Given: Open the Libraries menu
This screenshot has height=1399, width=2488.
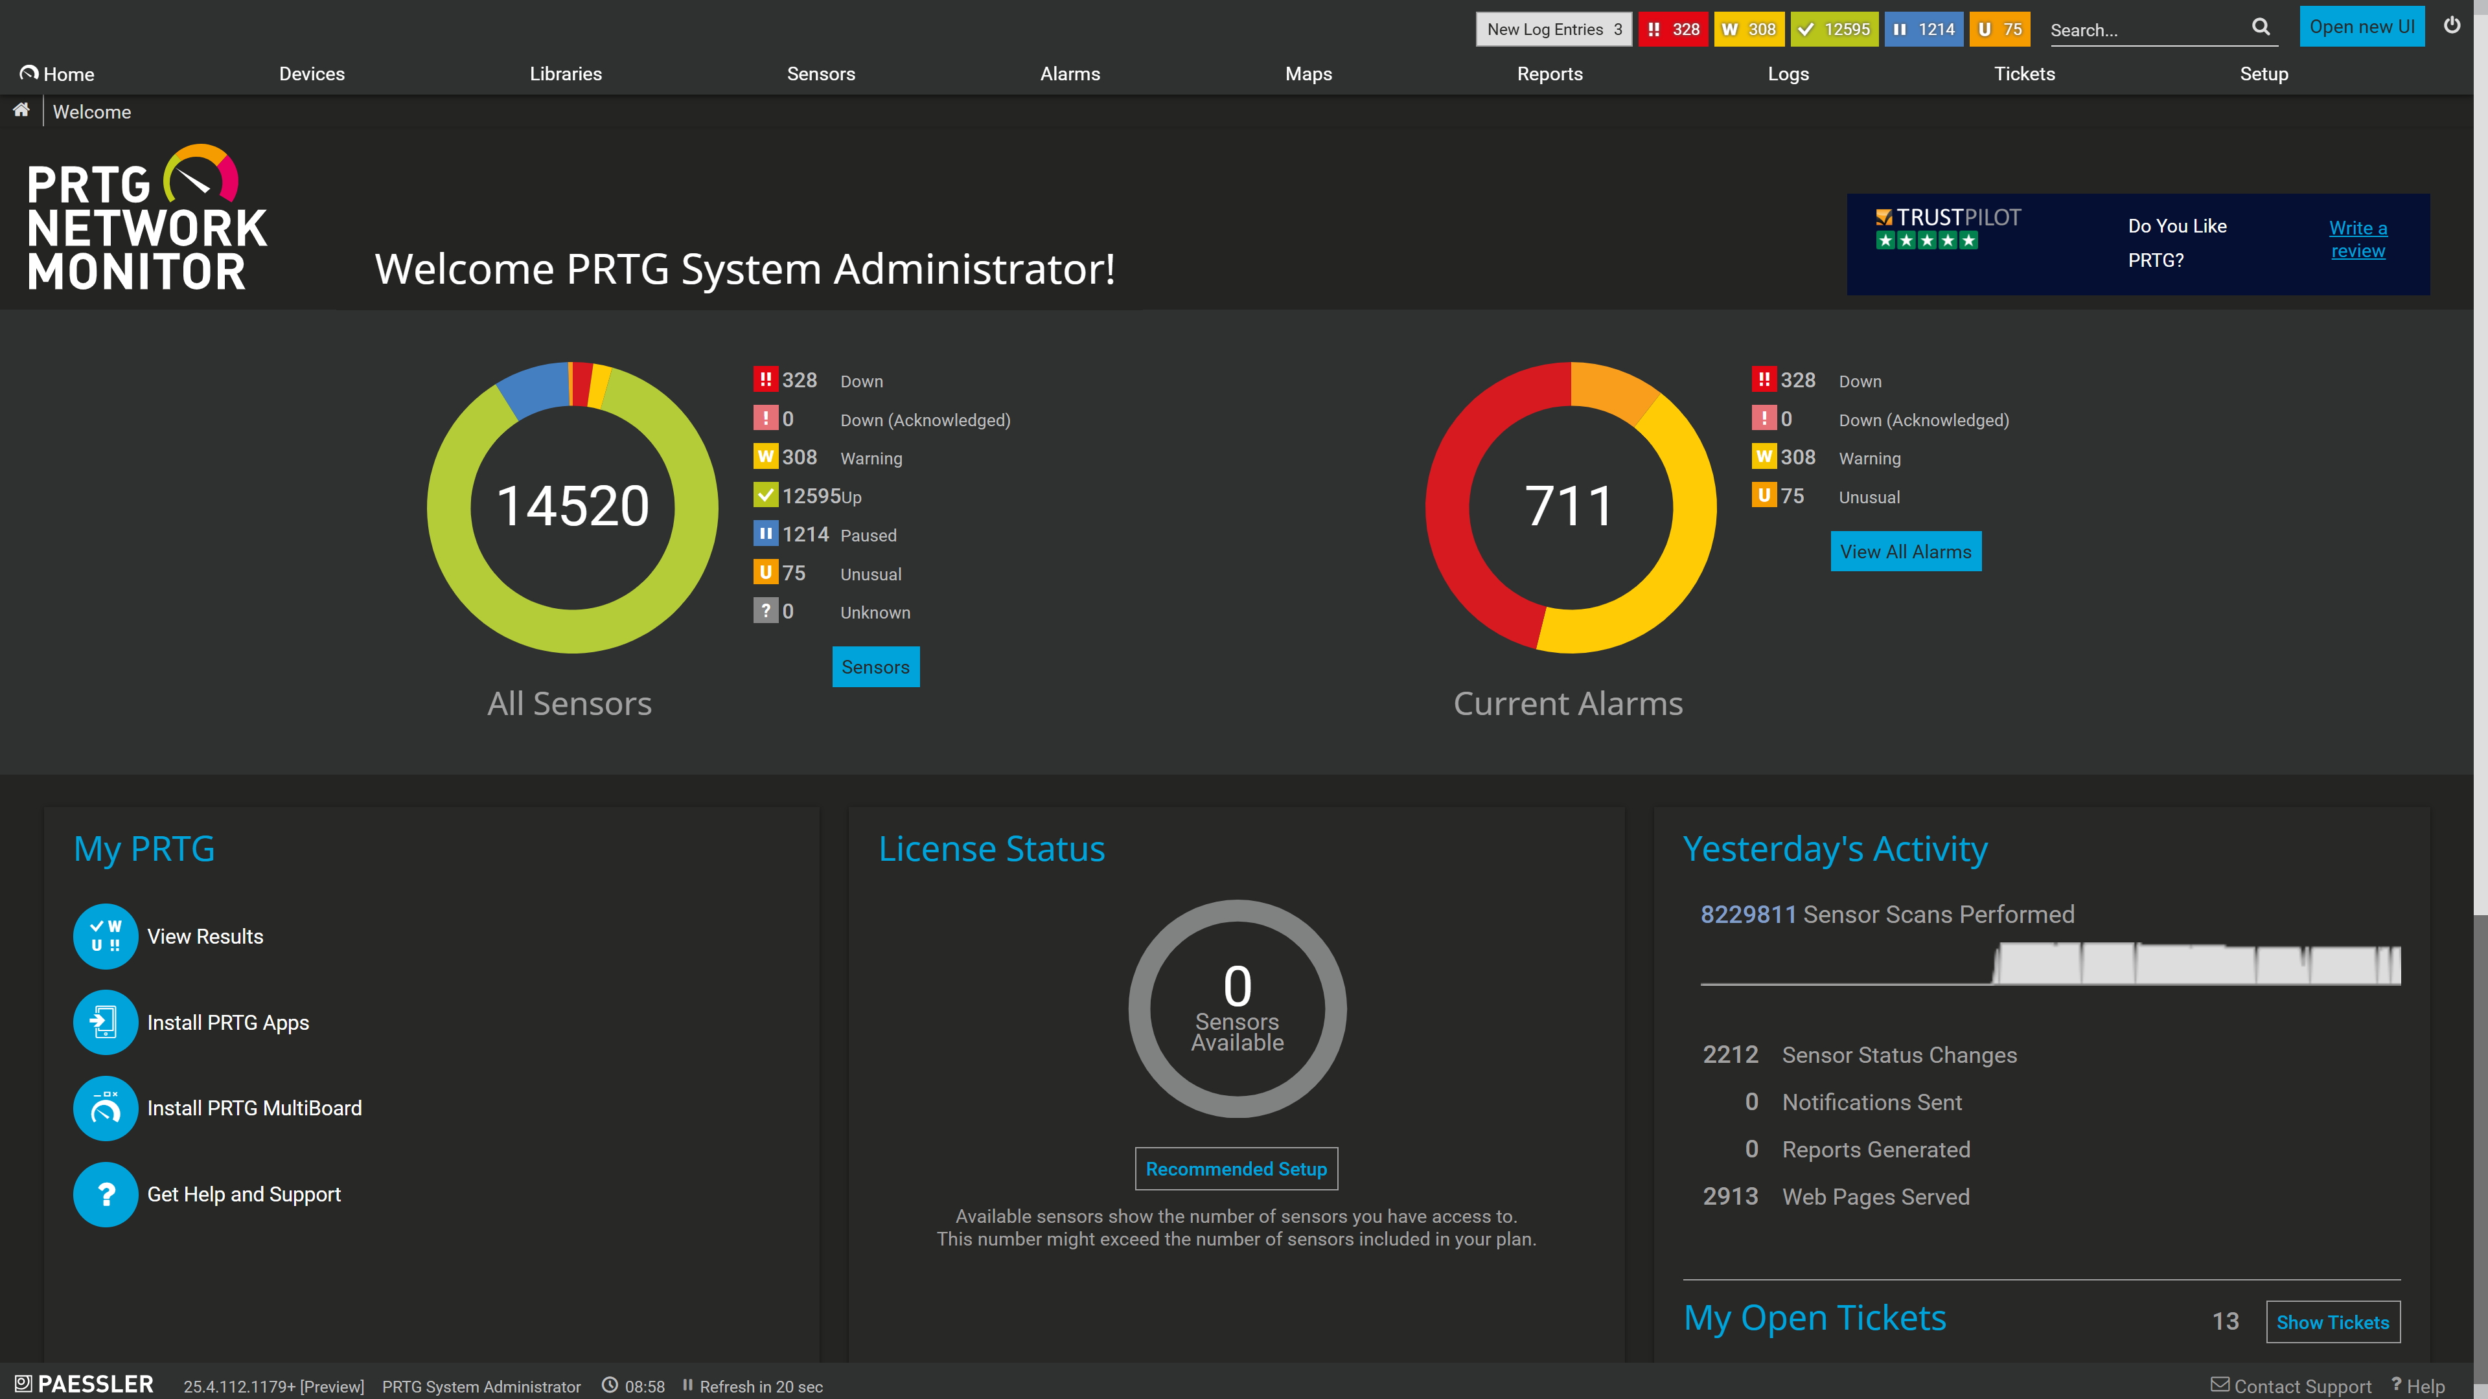Looking at the screenshot, I should [x=565, y=73].
